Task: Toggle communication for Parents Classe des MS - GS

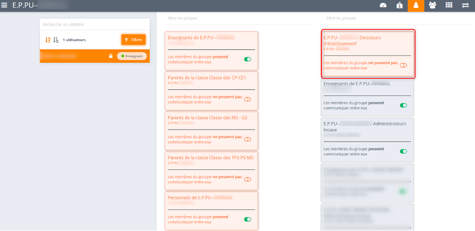Action: [x=247, y=139]
